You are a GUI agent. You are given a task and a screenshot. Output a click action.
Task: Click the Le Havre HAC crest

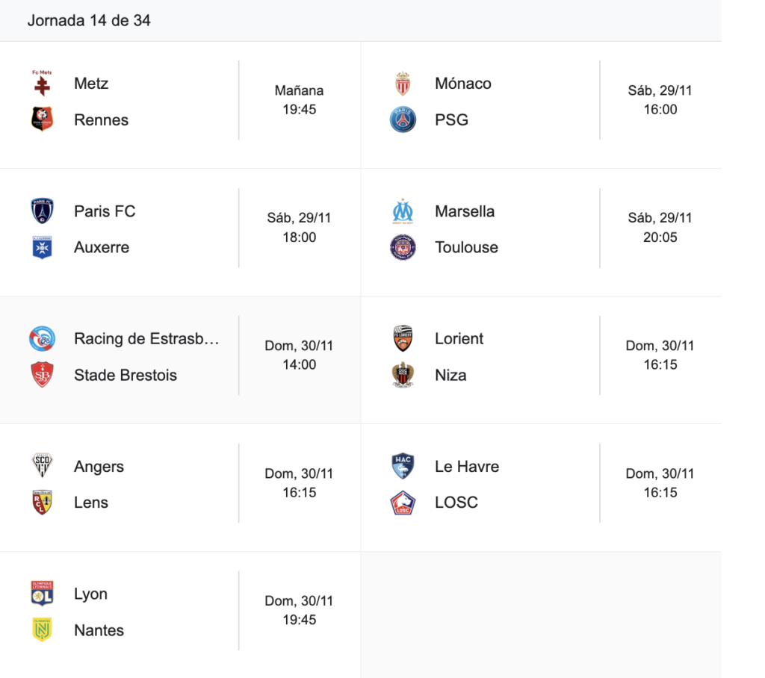click(403, 467)
